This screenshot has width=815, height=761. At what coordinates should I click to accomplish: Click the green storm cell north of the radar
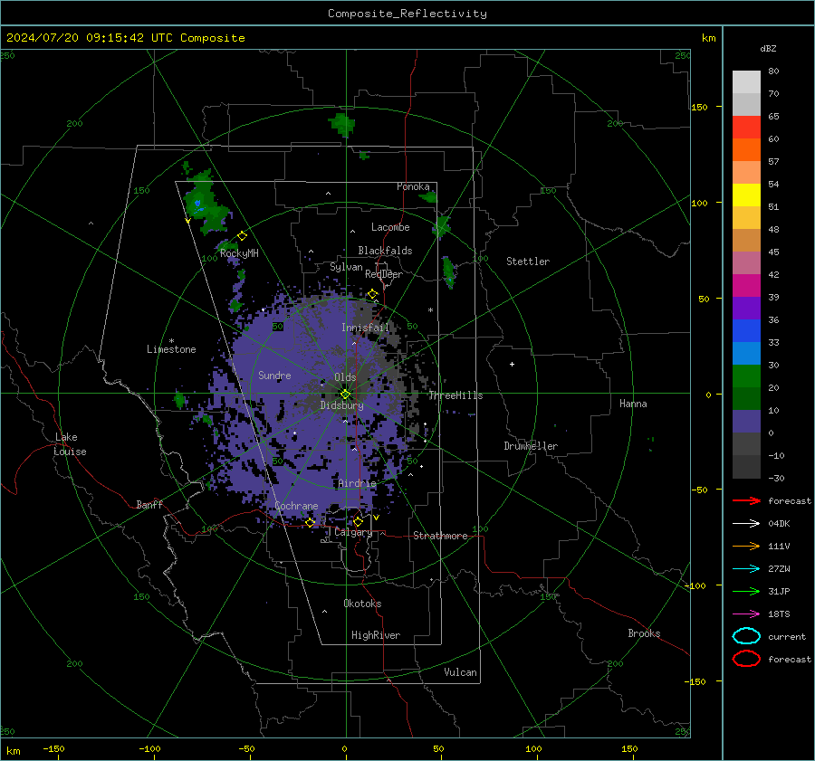click(342, 125)
